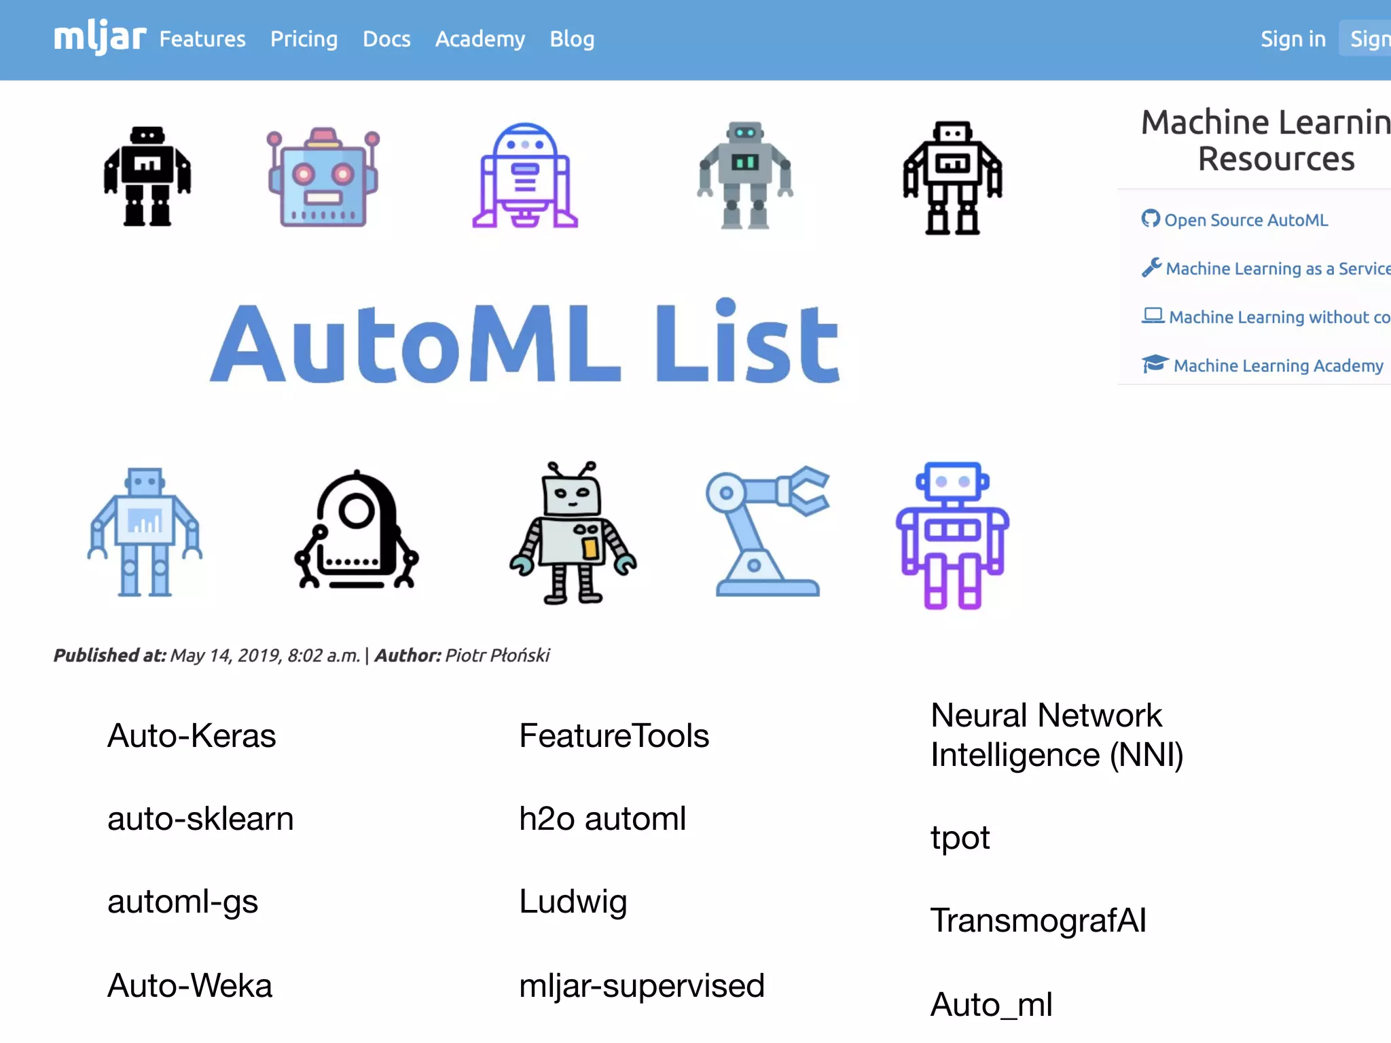Select auto-sklearn in the list

coord(200,818)
